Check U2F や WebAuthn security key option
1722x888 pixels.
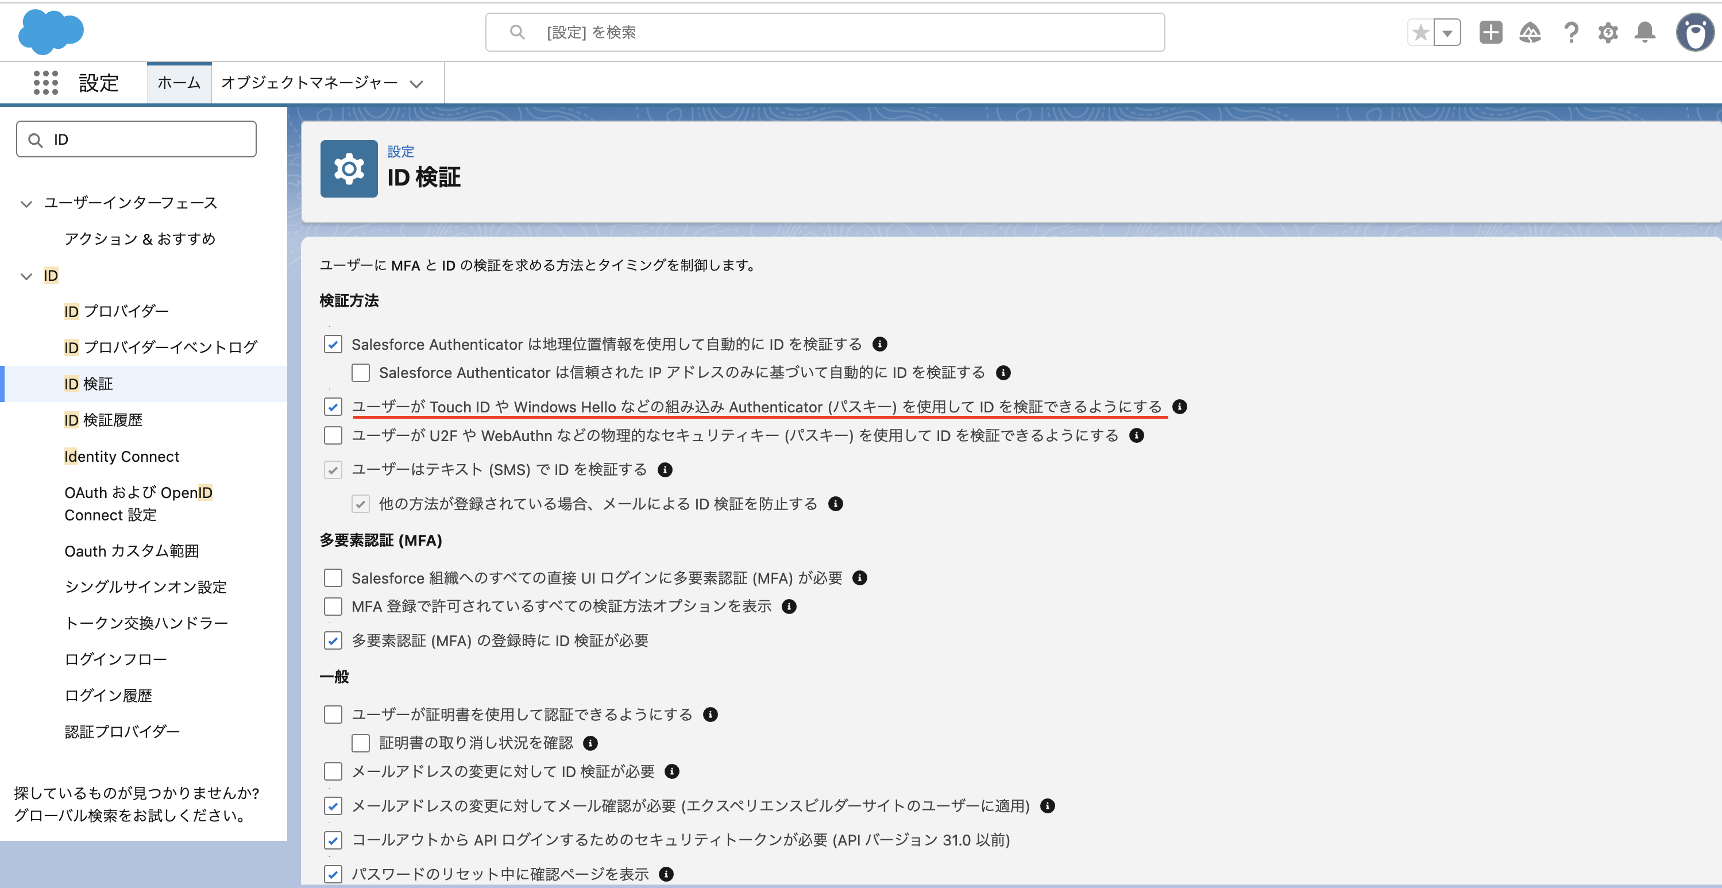click(333, 435)
